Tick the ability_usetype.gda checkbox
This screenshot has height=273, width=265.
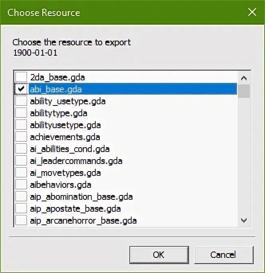point(21,101)
